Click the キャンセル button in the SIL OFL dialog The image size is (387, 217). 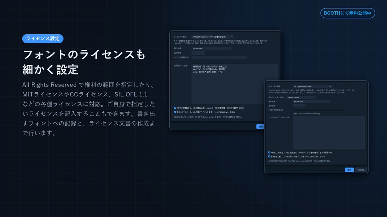click(x=361, y=170)
